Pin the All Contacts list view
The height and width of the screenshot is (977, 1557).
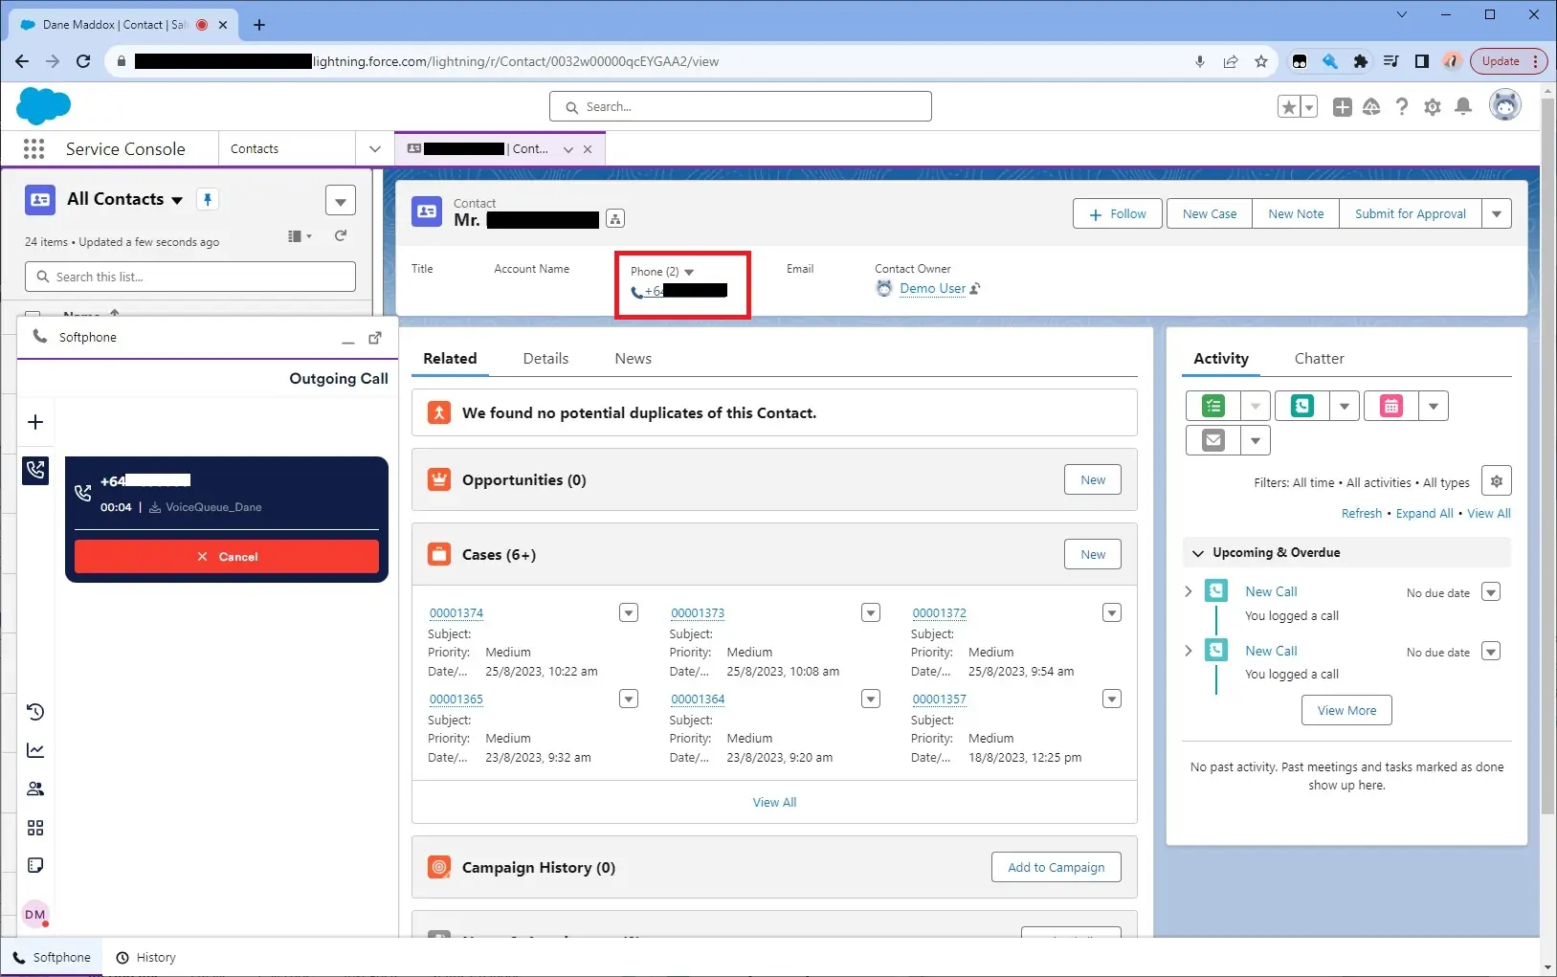click(207, 199)
